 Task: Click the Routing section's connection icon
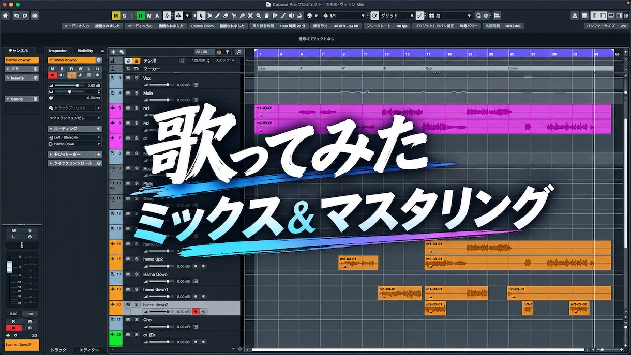pyautogui.click(x=99, y=129)
